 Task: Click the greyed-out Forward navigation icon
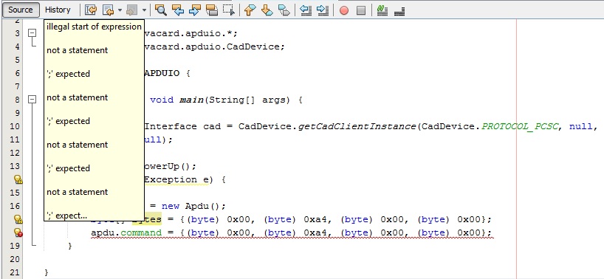pyautogui.click(x=132, y=10)
